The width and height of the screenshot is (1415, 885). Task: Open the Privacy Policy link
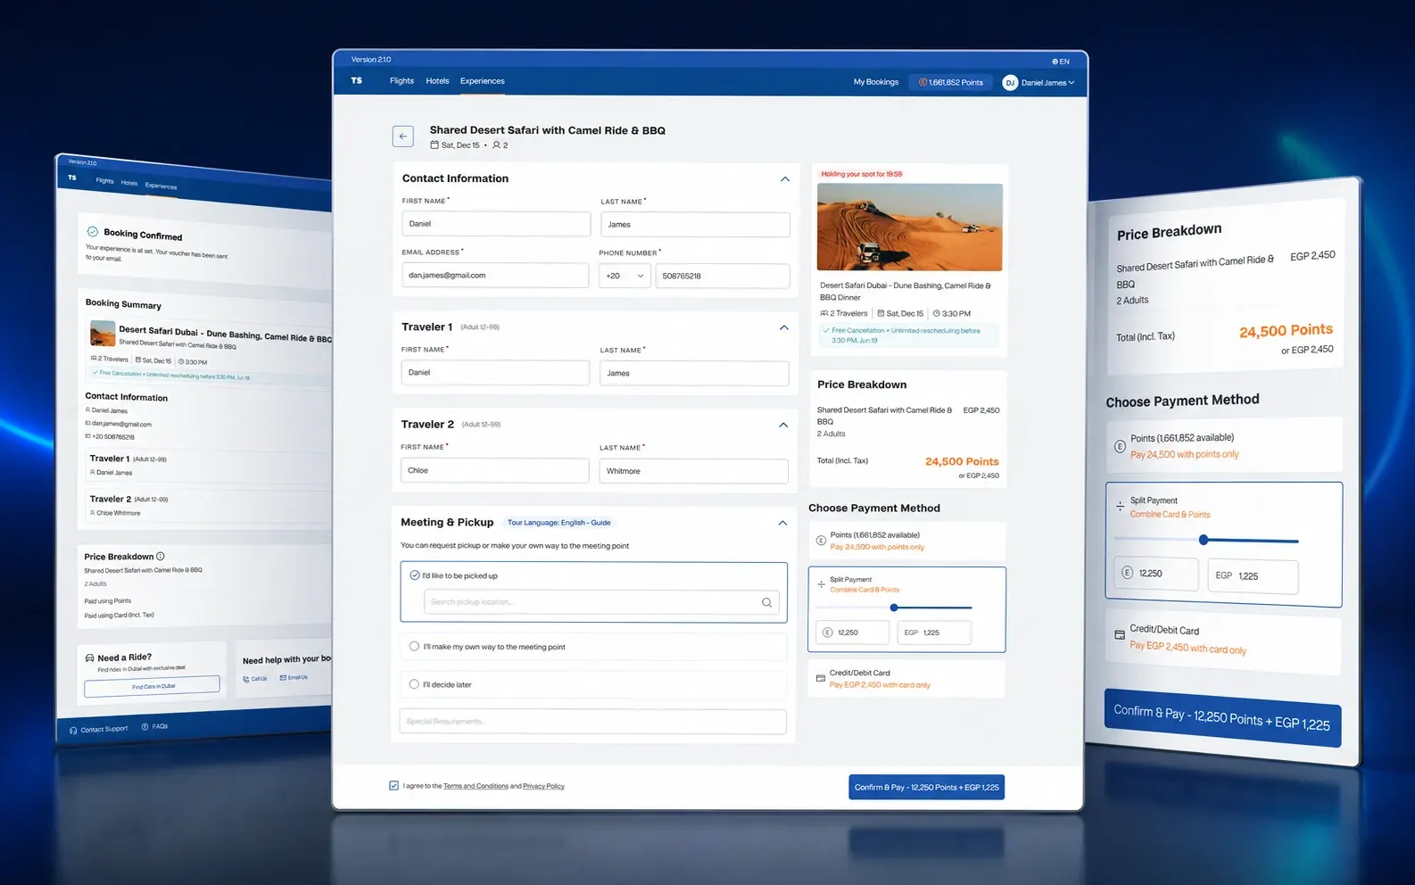543,786
